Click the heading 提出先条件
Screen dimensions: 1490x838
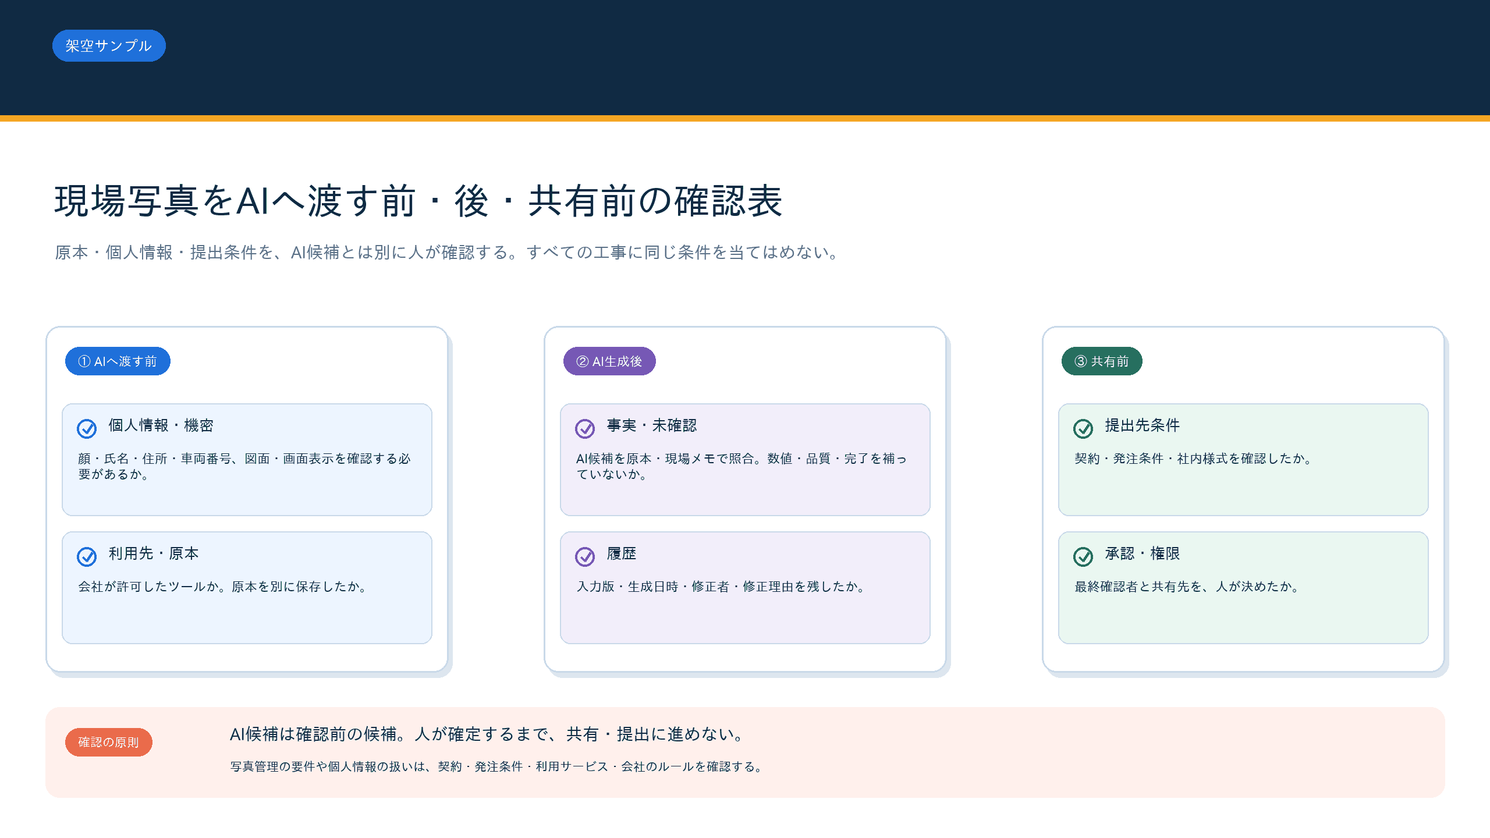(1143, 425)
